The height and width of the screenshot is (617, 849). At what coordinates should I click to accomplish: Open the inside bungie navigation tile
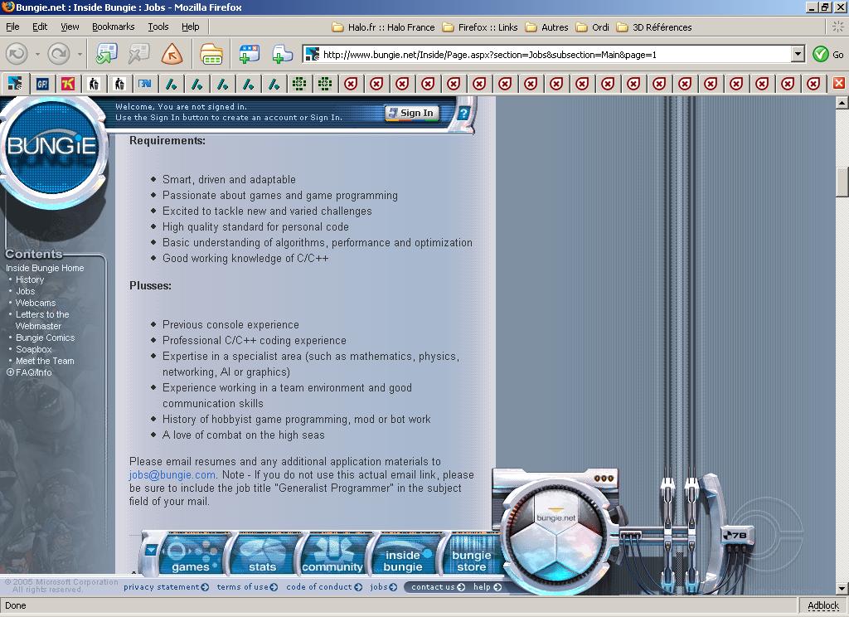click(404, 554)
